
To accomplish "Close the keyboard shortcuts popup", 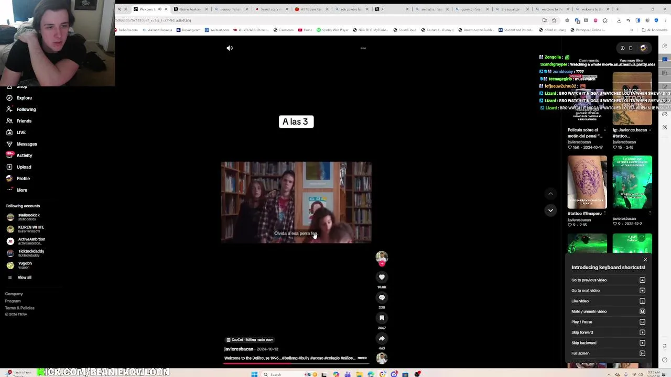I will click(645, 260).
